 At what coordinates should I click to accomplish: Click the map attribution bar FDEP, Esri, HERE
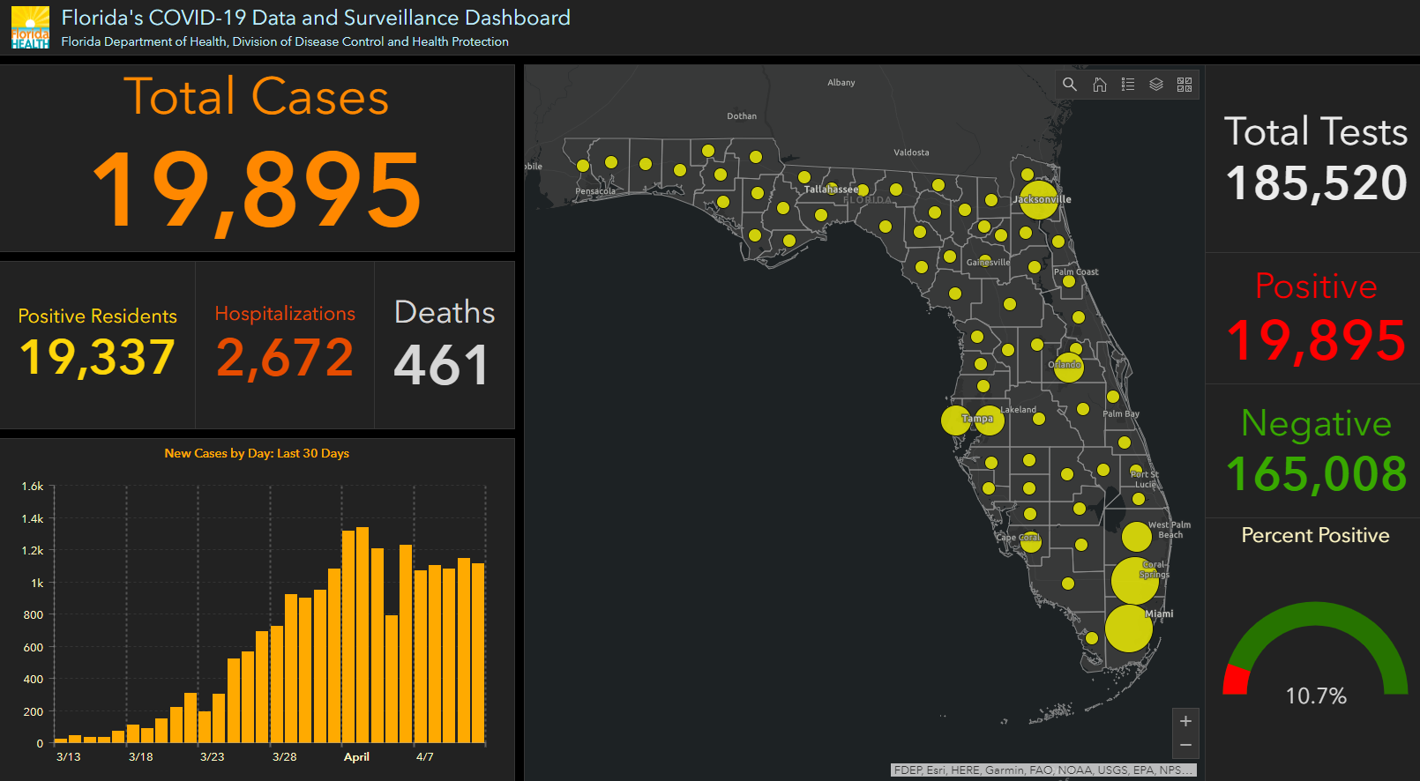[1043, 770]
